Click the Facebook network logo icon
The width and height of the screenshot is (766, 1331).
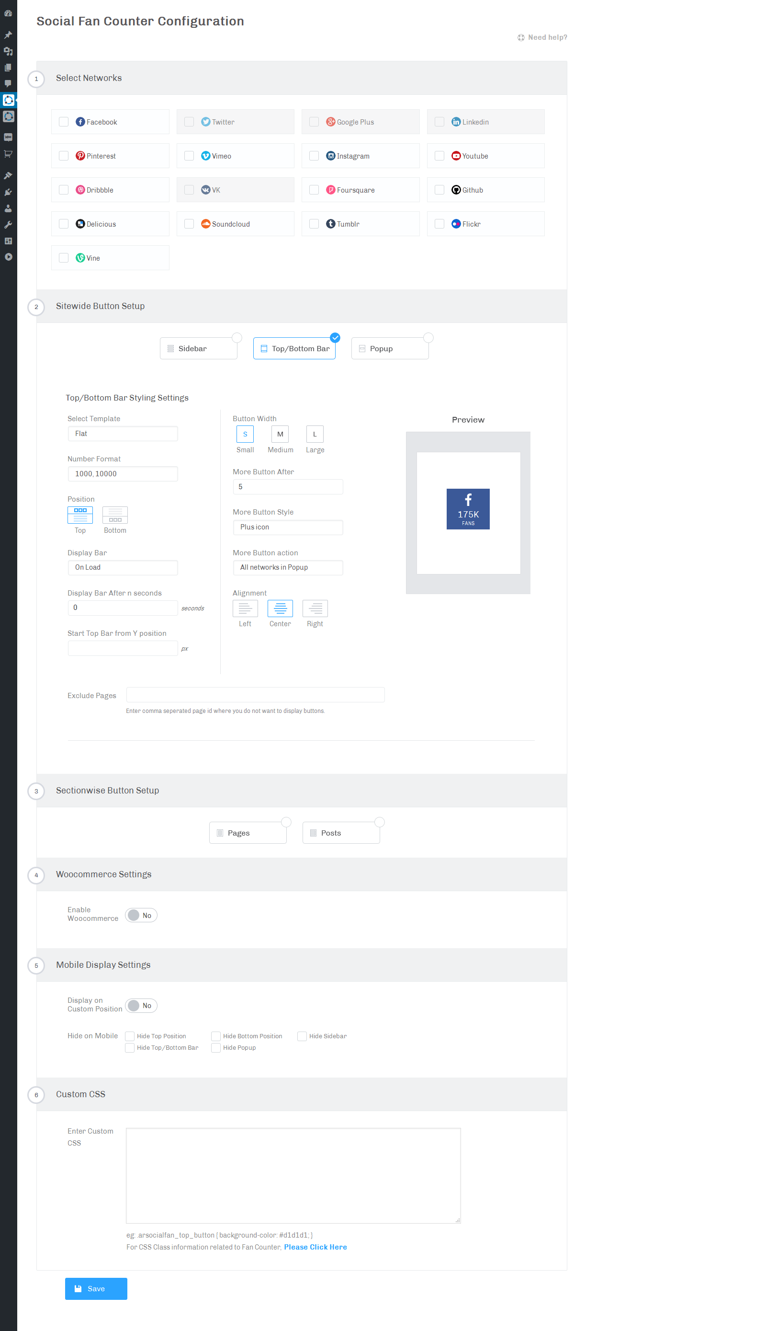point(80,122)
